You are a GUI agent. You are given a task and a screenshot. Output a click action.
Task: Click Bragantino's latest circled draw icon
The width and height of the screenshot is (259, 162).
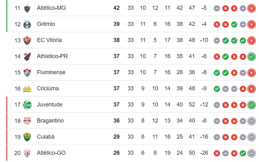click(x=251, y=121)
